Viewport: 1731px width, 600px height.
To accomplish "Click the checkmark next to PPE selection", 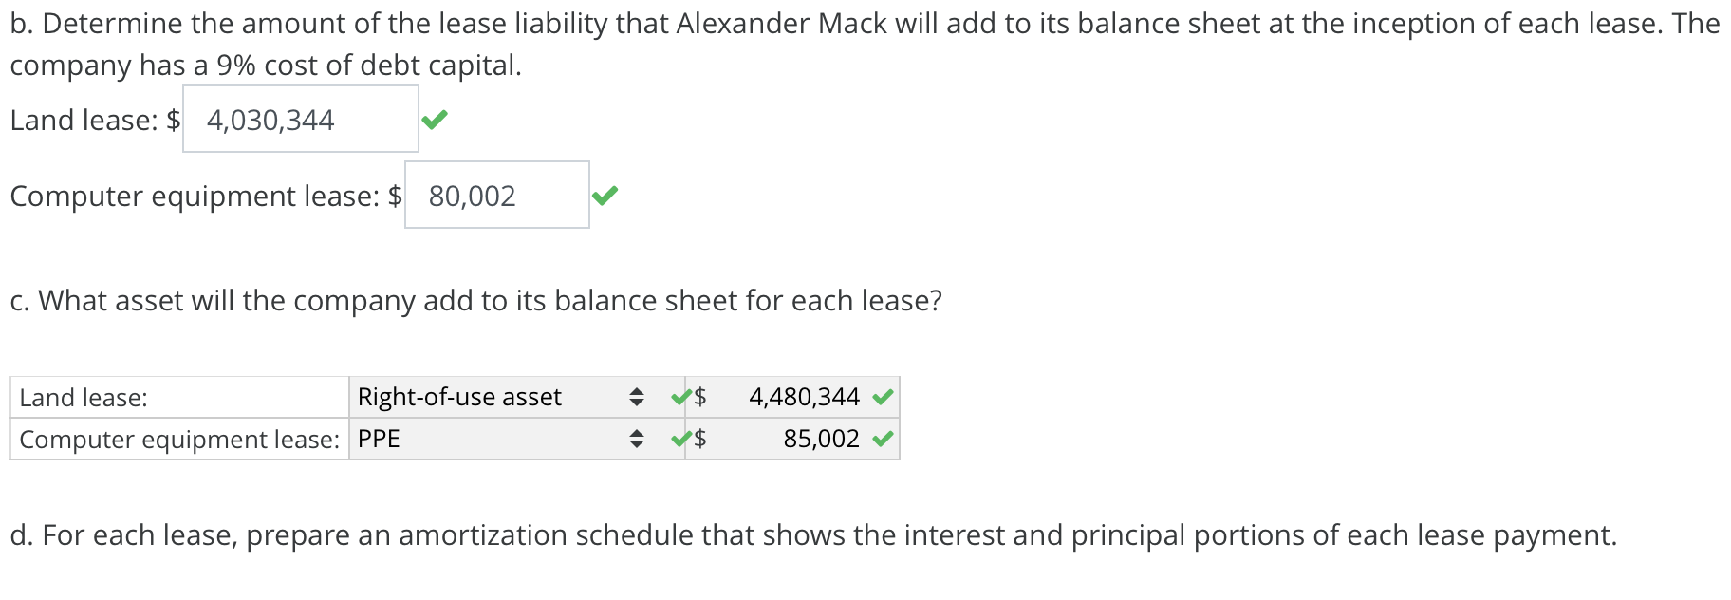I will [x=679, y=439].
